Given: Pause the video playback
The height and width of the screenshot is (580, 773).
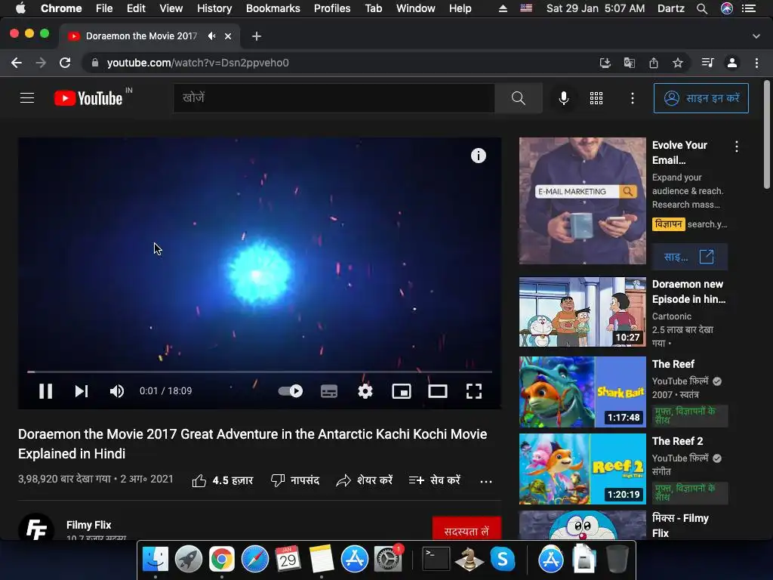Looking at the screenshot, I should (45, 391).
